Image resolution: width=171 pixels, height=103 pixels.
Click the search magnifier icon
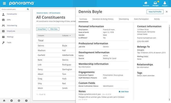[28, 9]
